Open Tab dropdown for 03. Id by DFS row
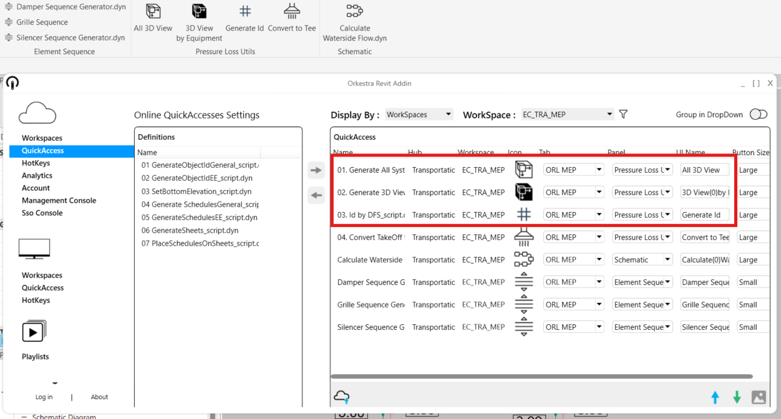781x419 pixels. pyautogui.click(x=574, y=214)
